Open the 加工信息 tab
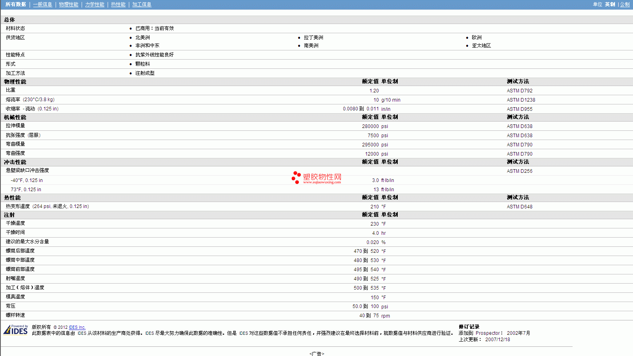The width and height of the screenshot is (633, 356). click(142, 4)
